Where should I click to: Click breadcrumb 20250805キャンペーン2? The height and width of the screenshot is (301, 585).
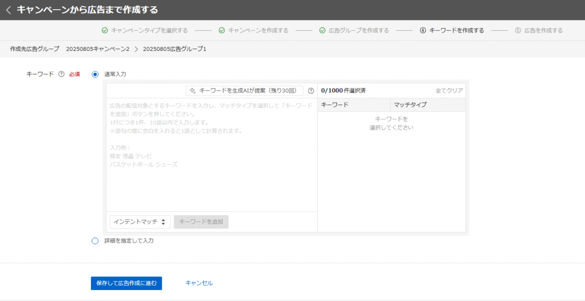point(98,49)
